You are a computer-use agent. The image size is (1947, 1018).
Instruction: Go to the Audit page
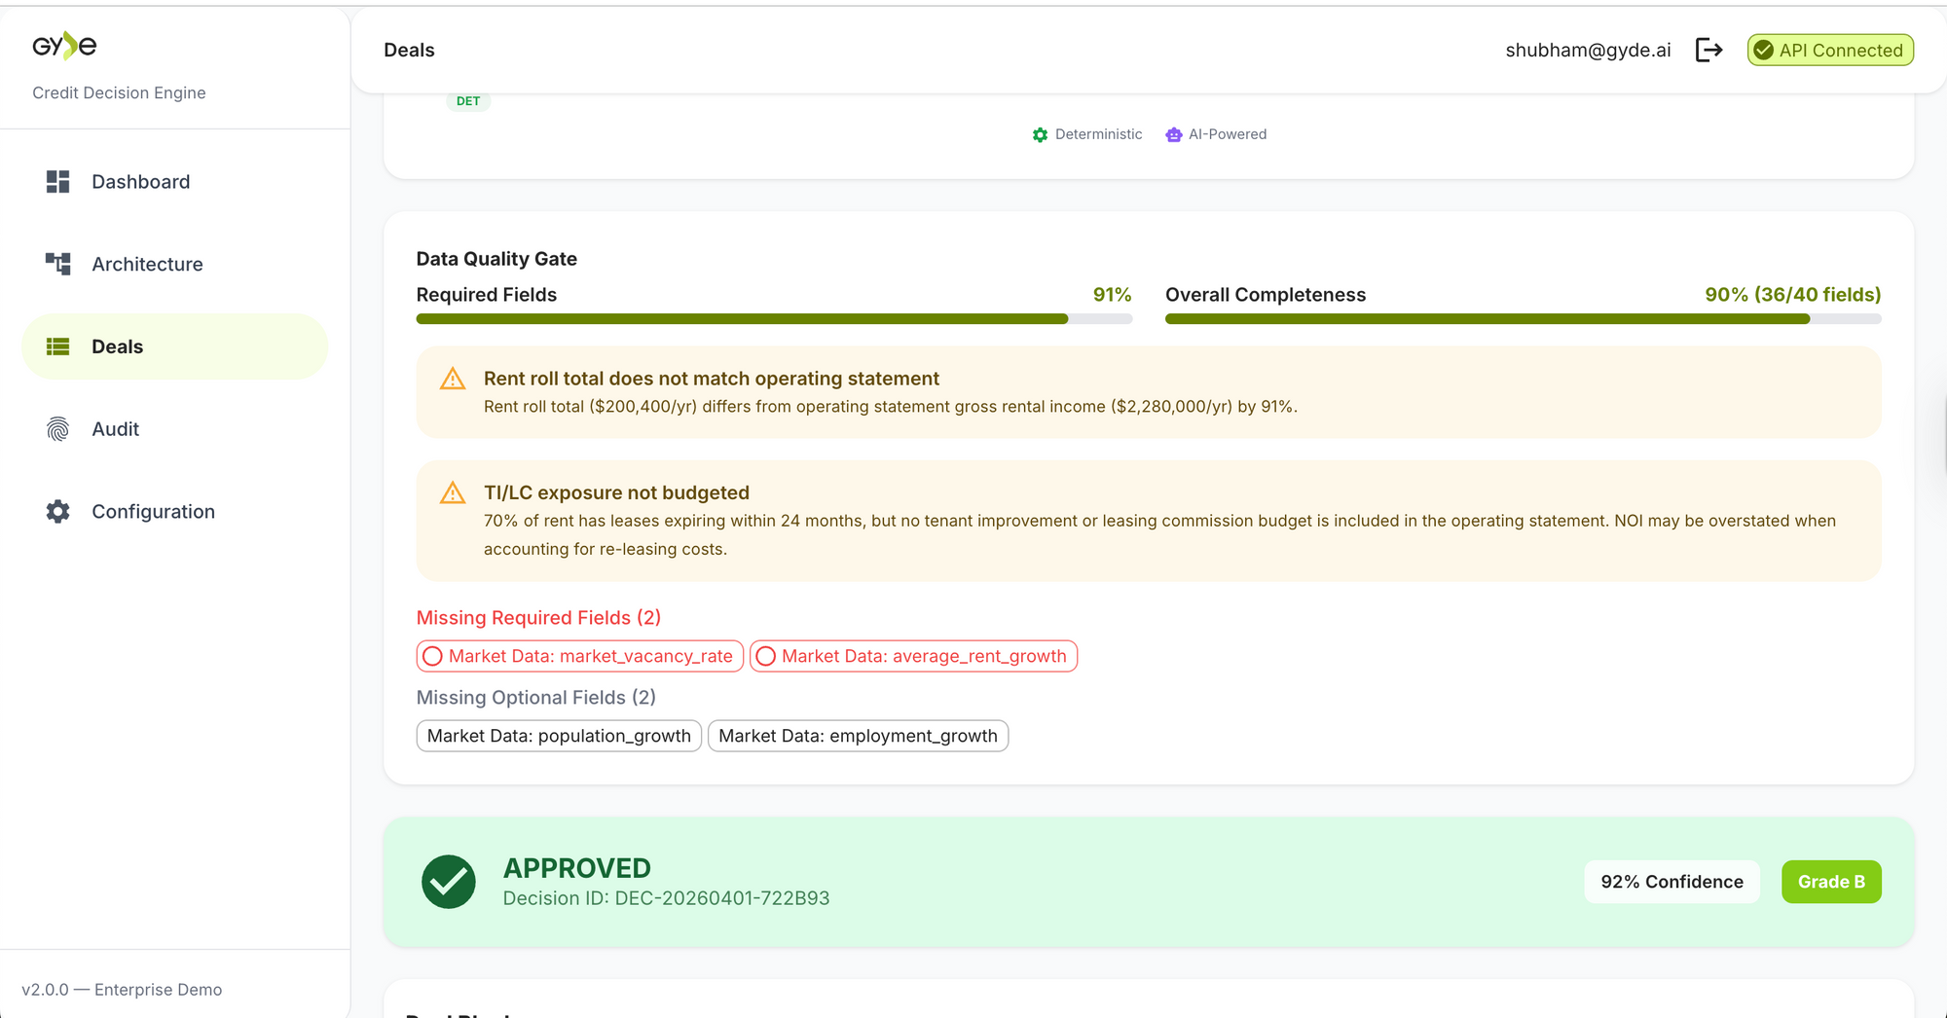[x=116, y=429]
